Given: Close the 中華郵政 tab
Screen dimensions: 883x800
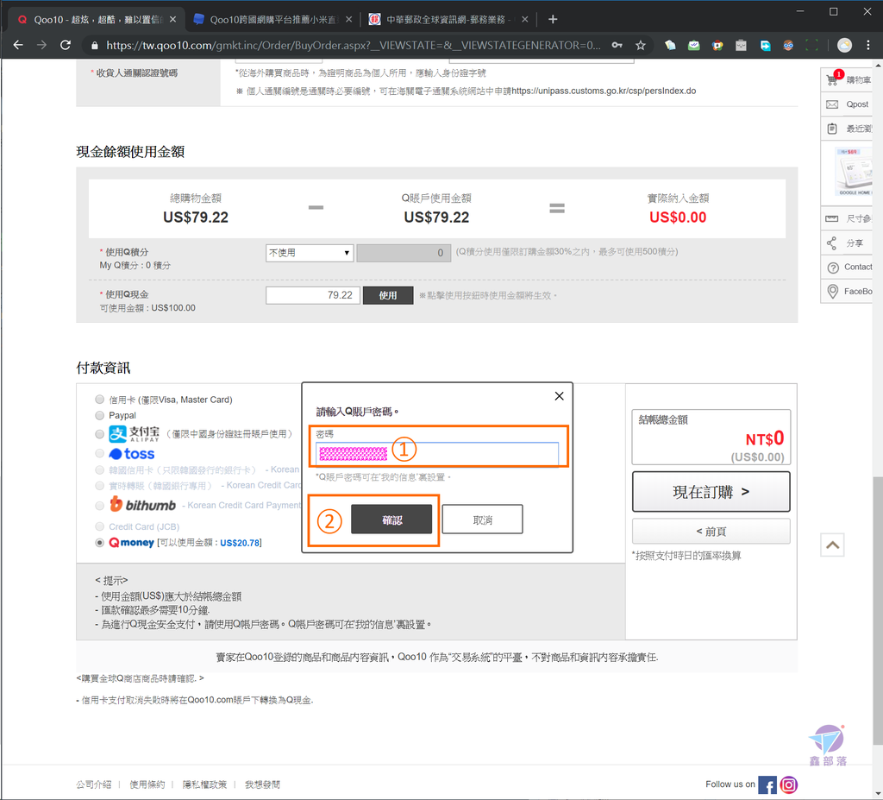Looking at the screenshot, I should [525, 20].
